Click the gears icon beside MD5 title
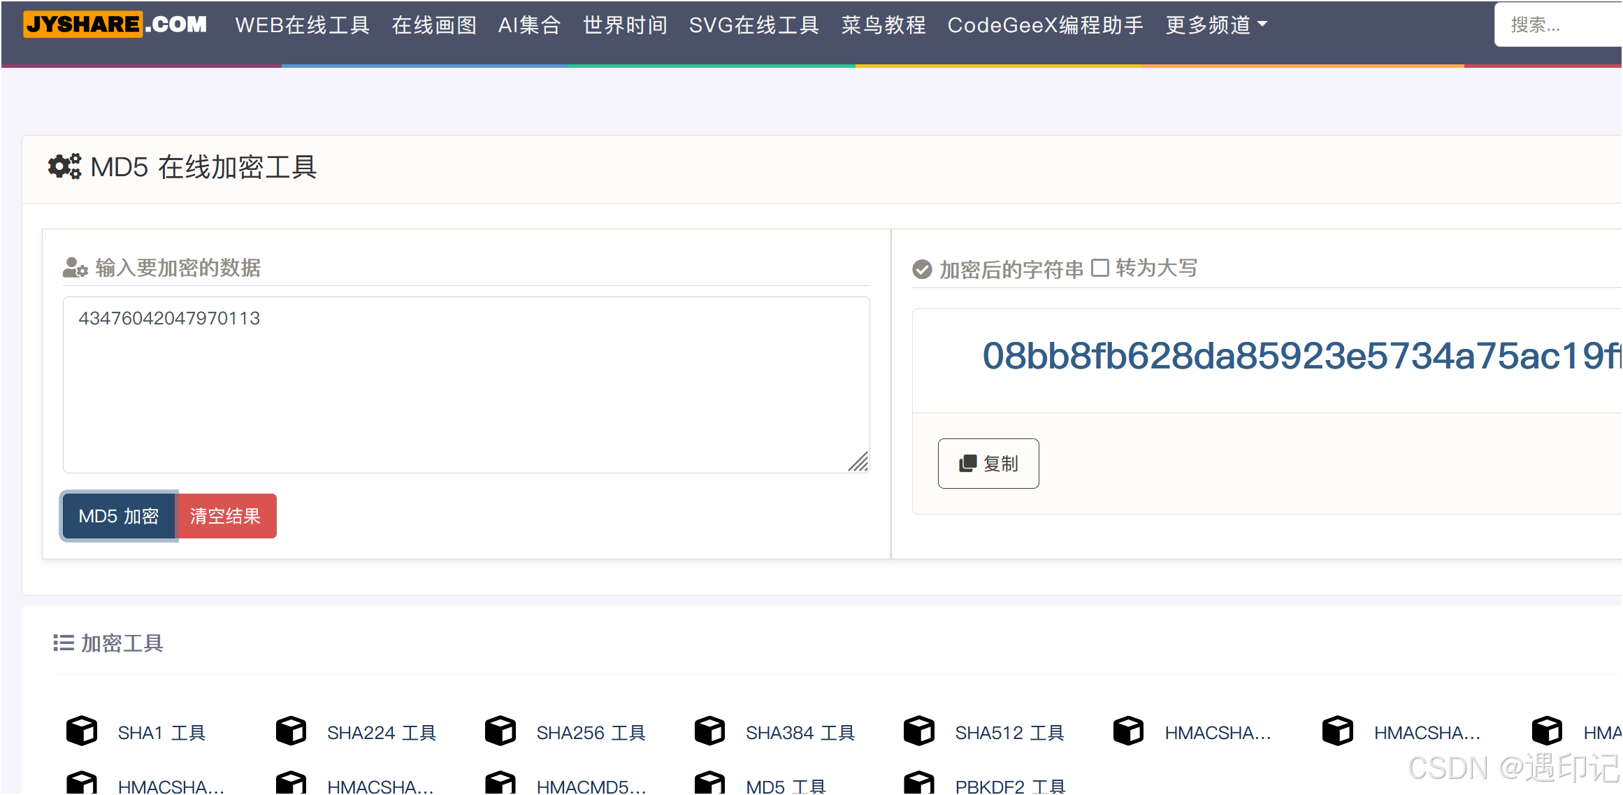Viewport: 1623px width, 795px height. 64,167
